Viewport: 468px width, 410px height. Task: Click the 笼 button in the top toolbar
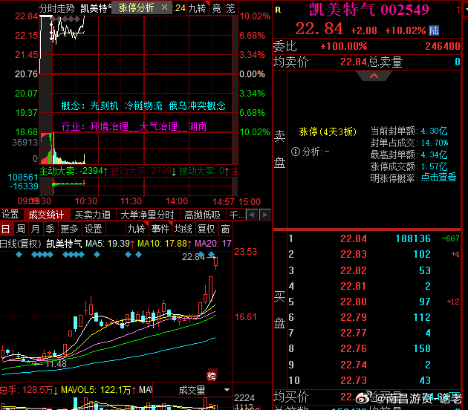click(x=230, y=8)
